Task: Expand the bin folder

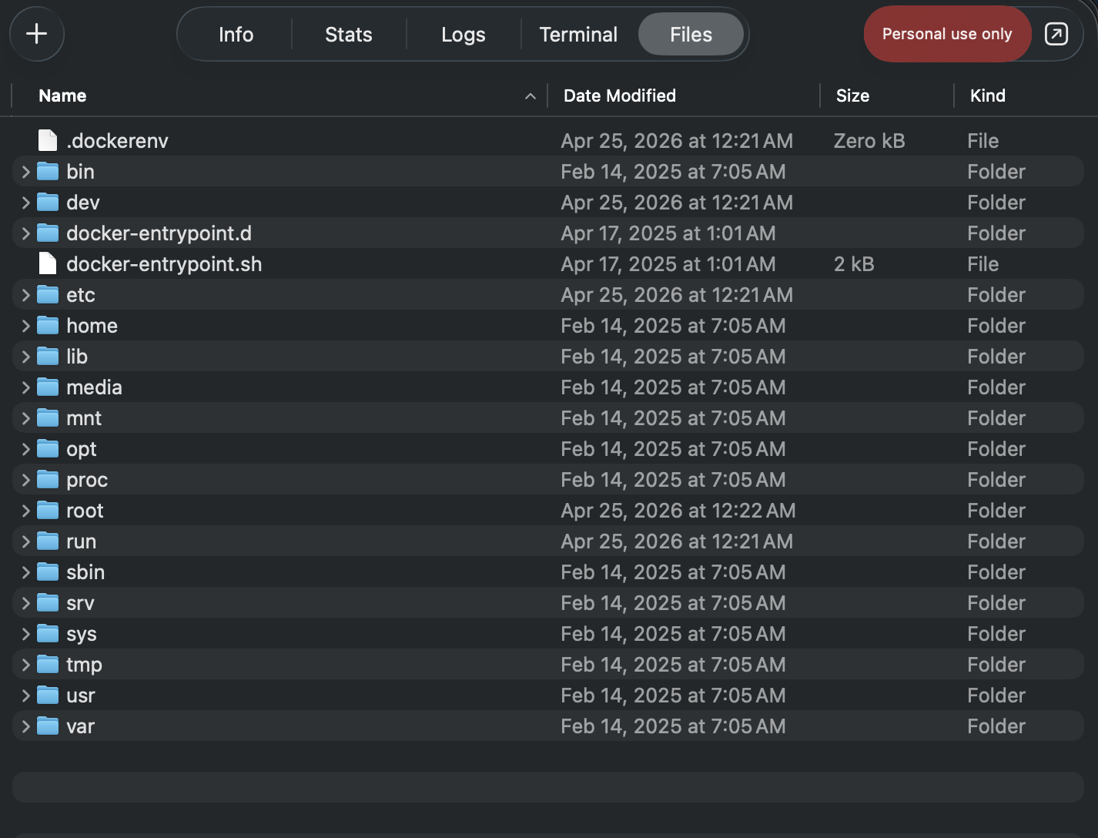Action: (25, 171)
